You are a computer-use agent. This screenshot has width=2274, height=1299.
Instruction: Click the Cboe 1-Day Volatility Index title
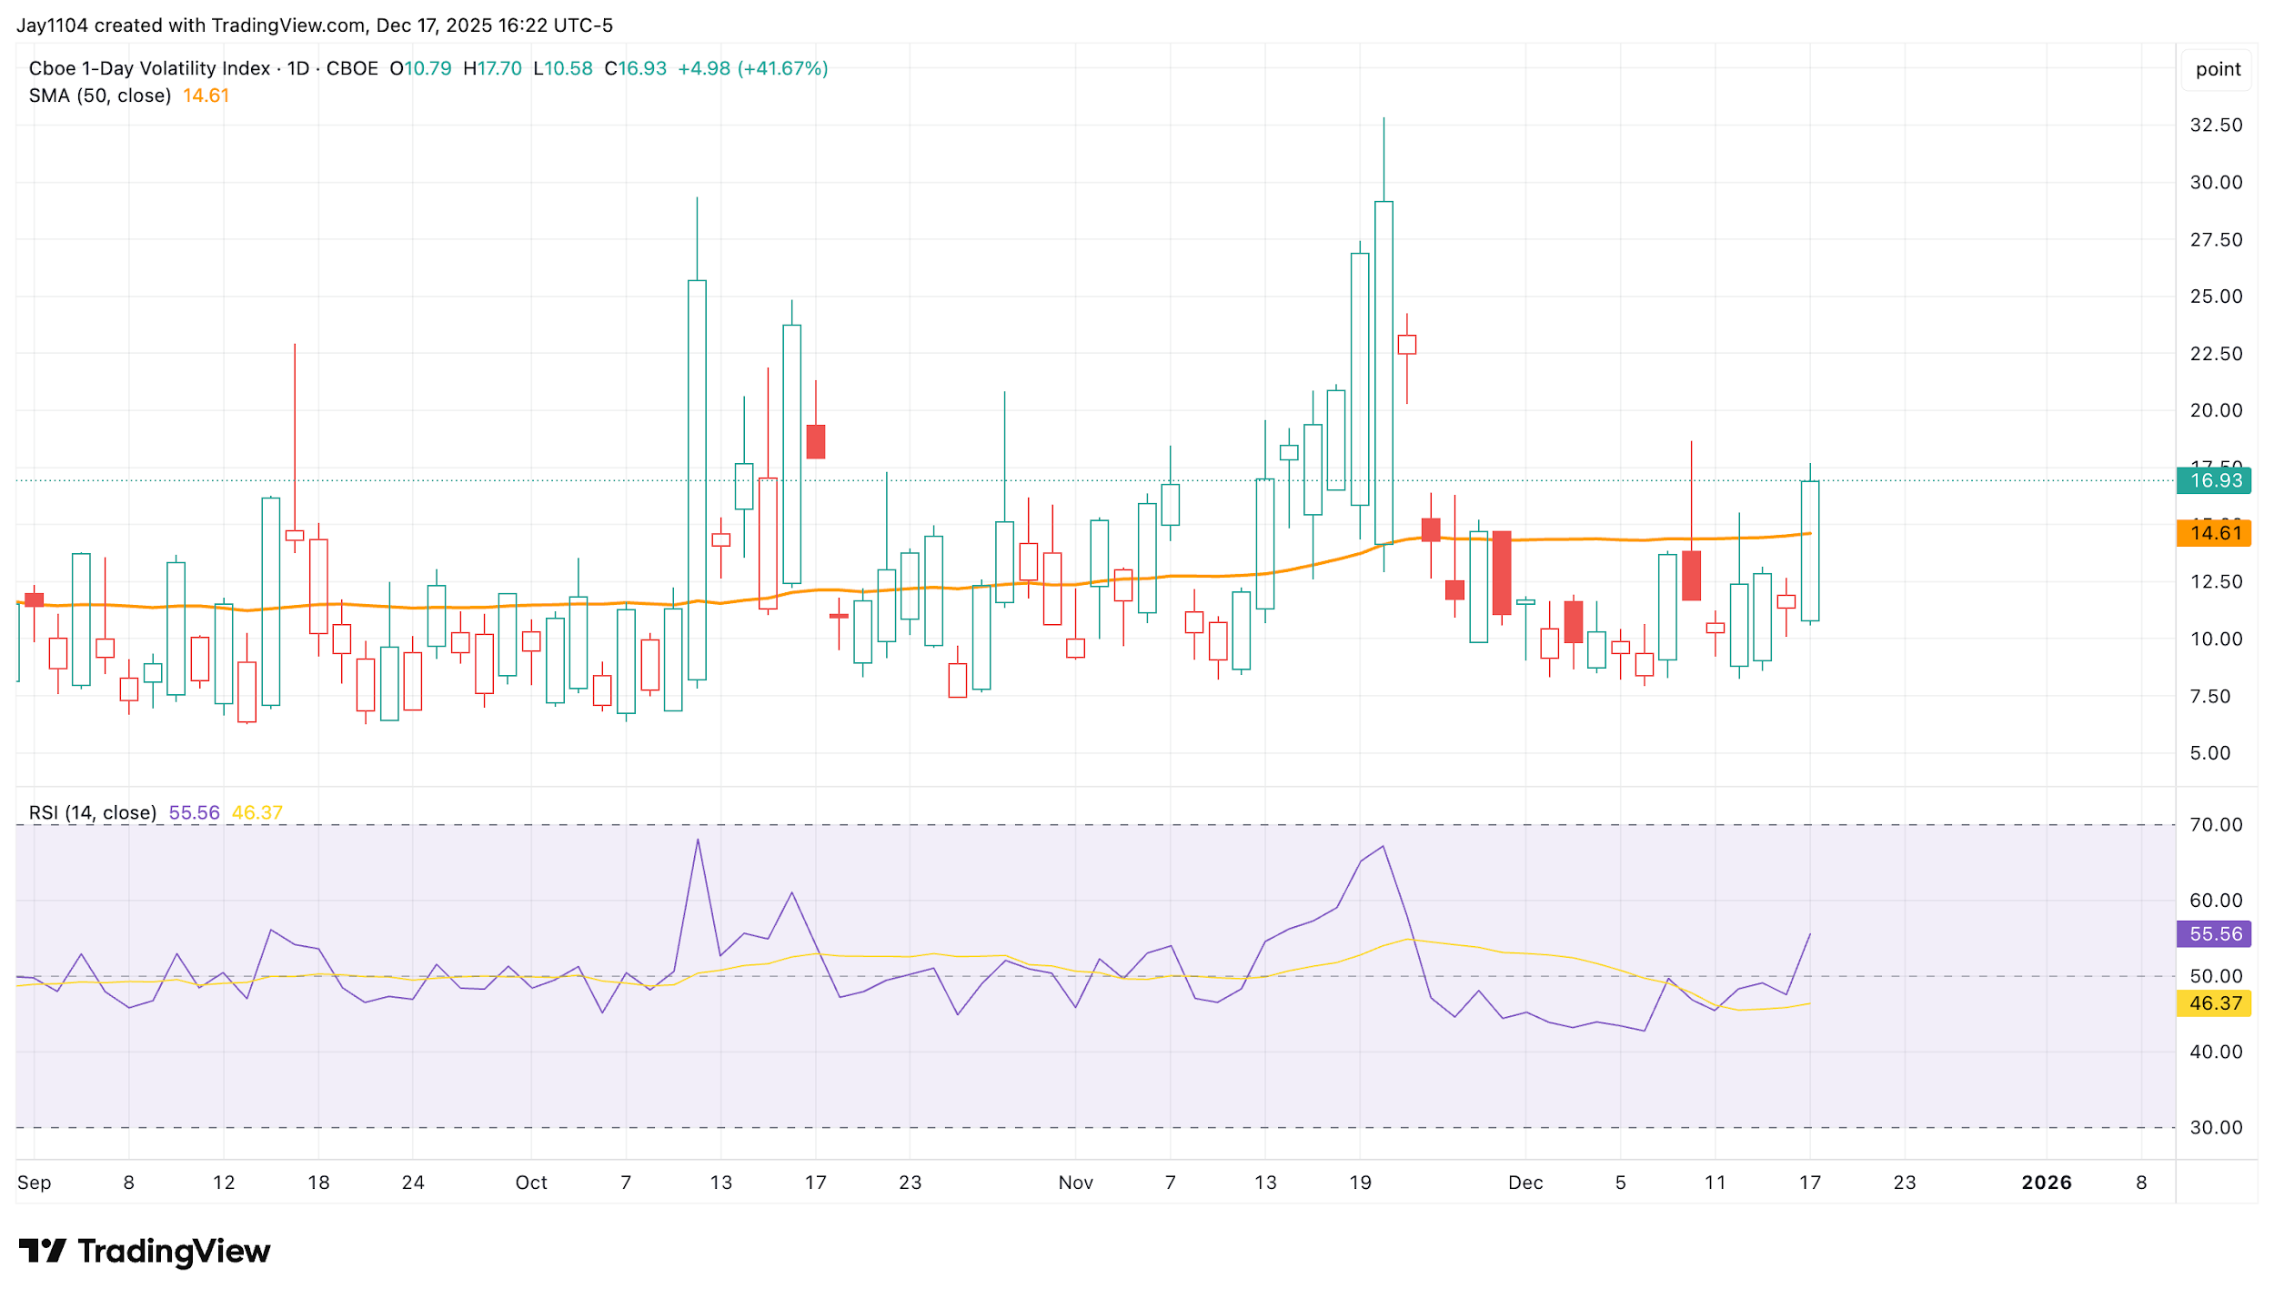point(149,68)
